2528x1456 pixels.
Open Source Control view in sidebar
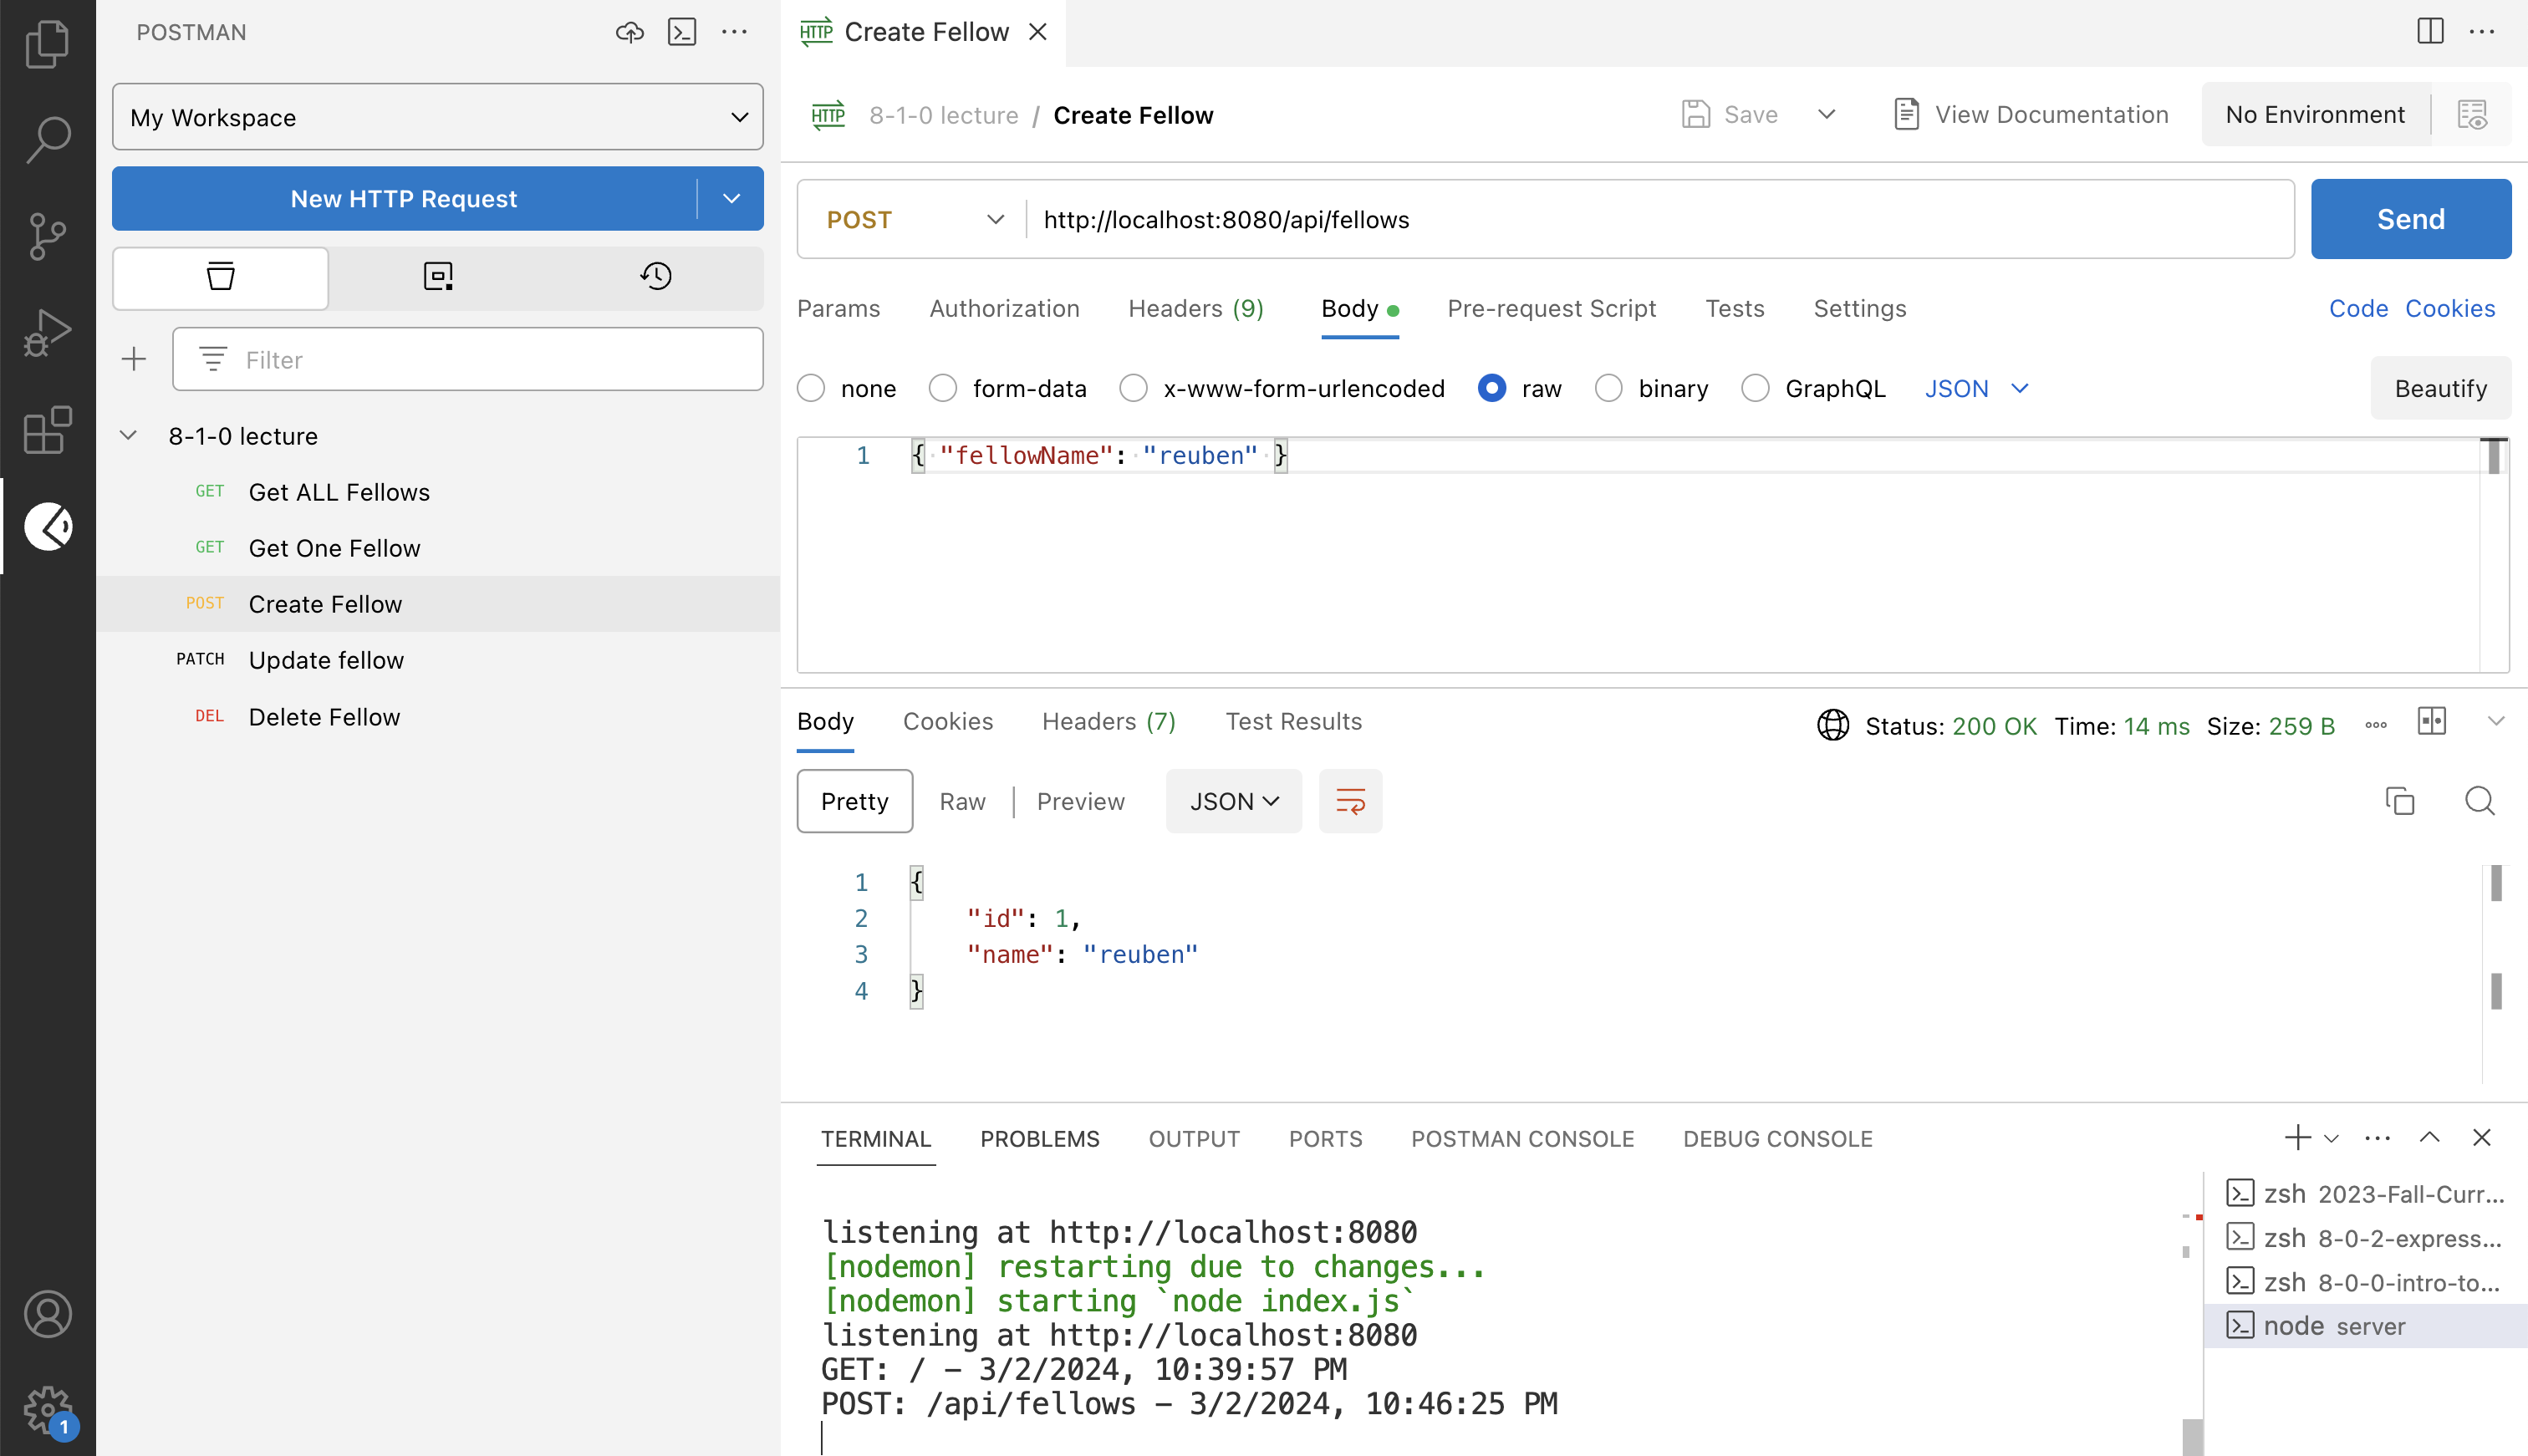point(48,236)
